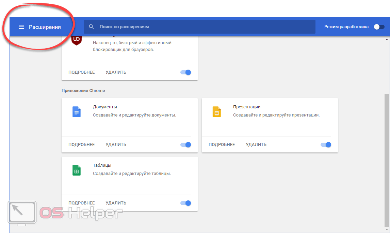Click the Таблицы green sheets icon
This screenshot has height=233, width=390.
[x=76, y=170]
